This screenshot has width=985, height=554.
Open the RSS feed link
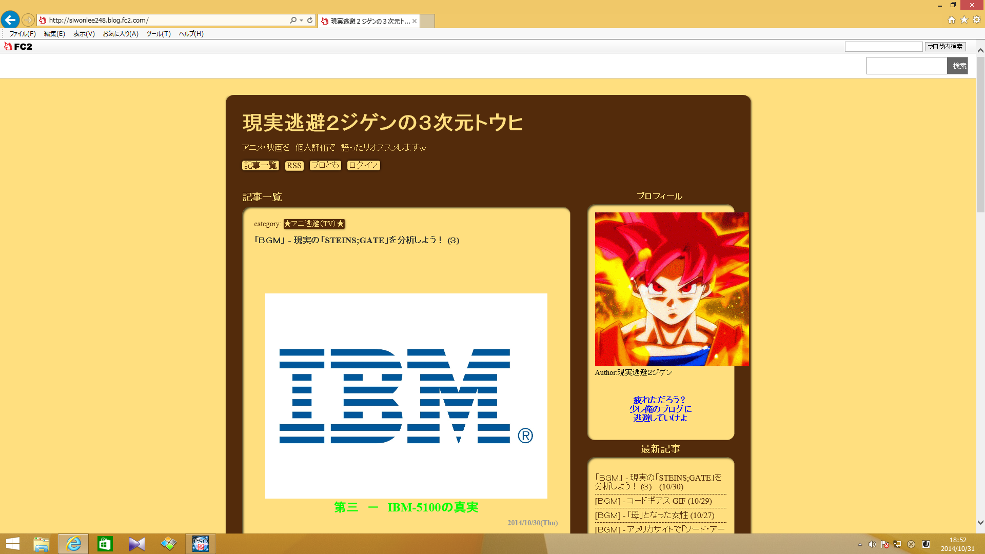point(294,166)
